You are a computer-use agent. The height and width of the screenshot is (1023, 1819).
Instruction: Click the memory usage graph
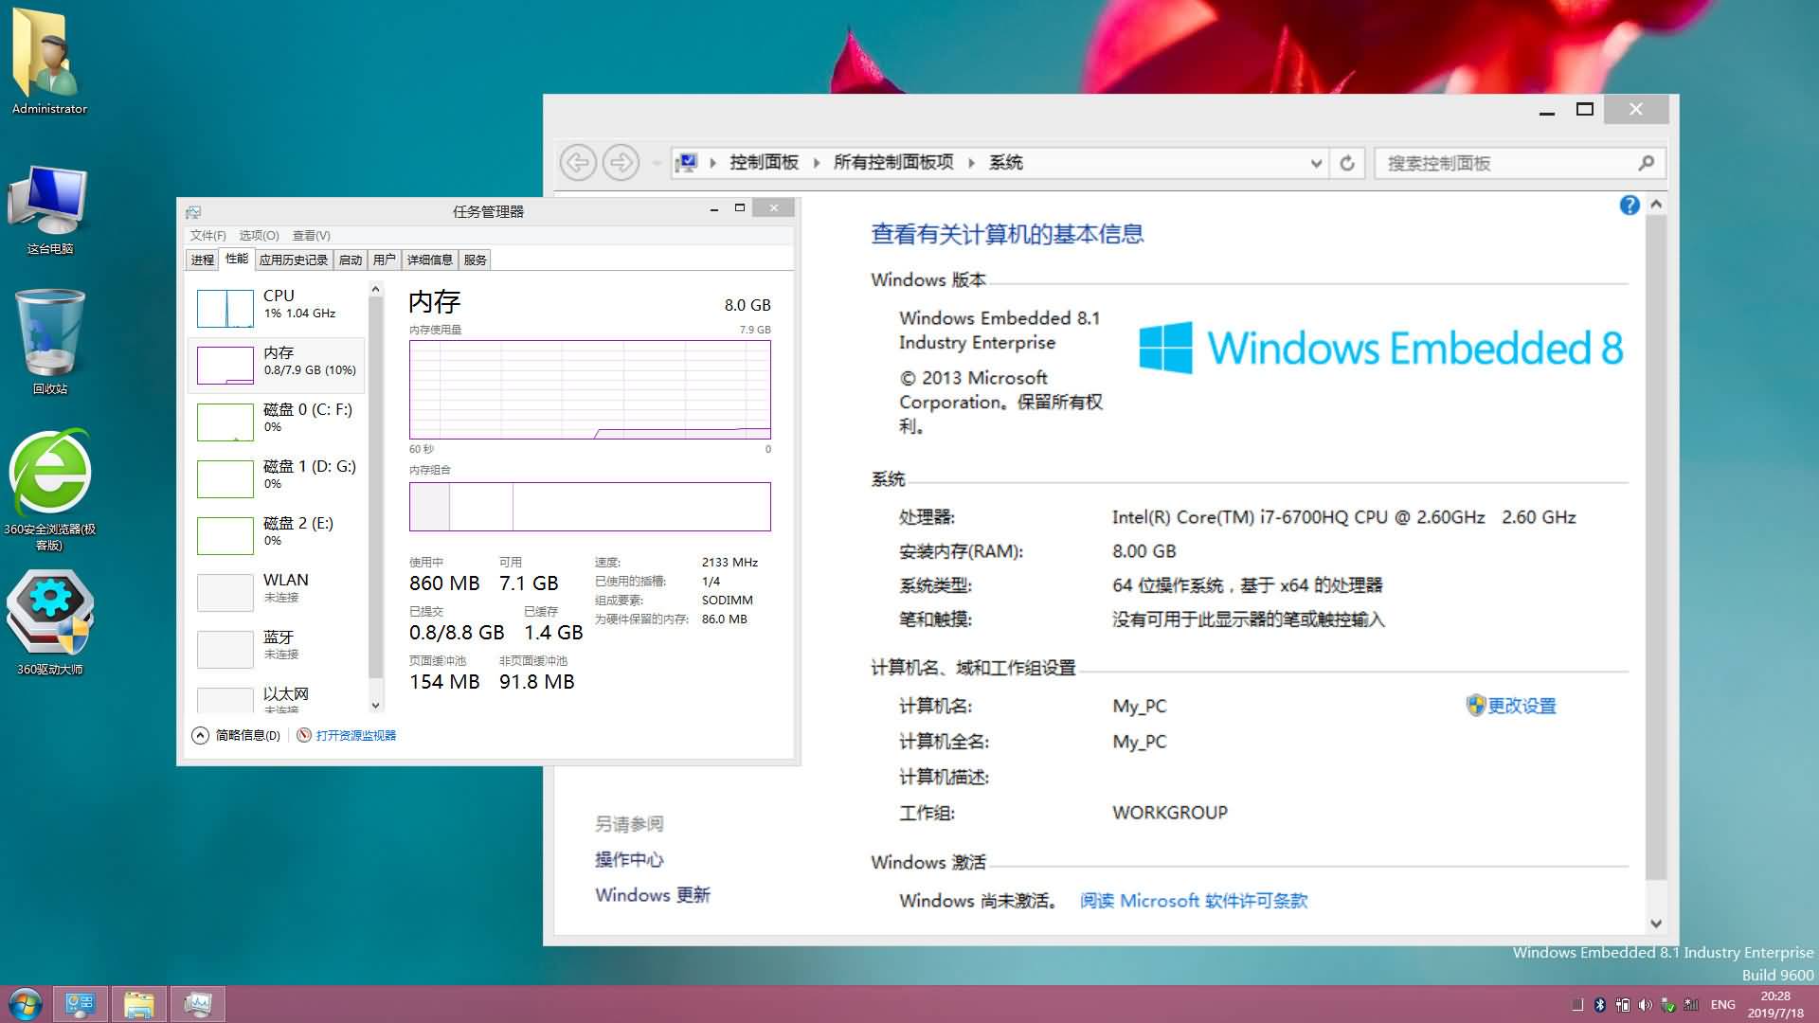pos(590,389)
